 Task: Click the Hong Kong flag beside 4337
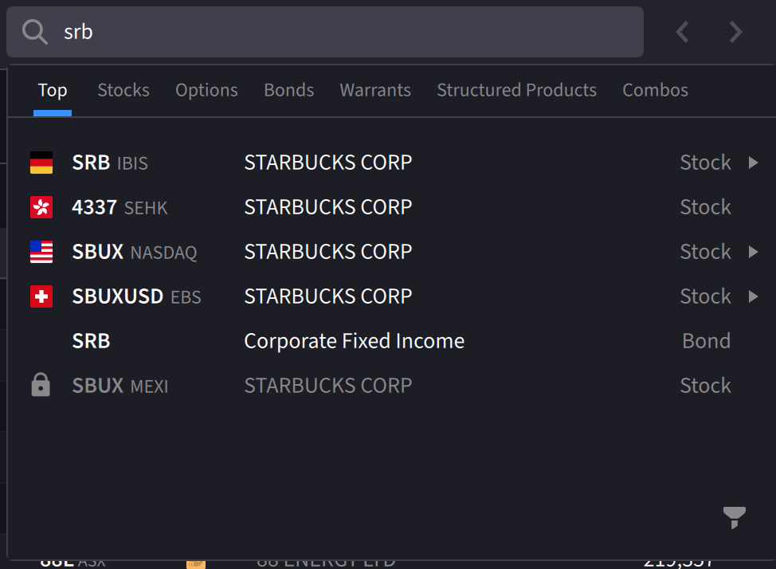point(41,207)
